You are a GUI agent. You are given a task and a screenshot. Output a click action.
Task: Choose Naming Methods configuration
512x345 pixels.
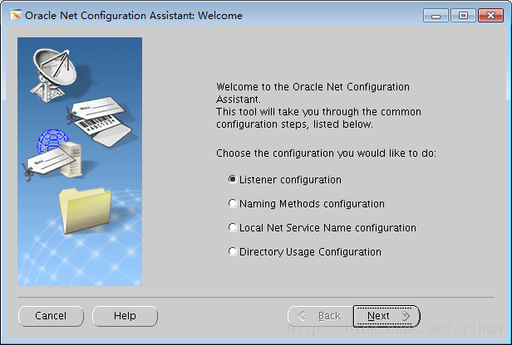click(306, 204)
